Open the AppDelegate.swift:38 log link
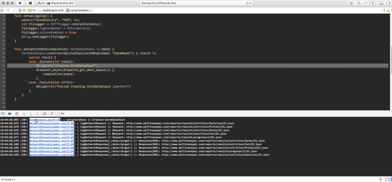392x182 pixels. coord(45,120)
